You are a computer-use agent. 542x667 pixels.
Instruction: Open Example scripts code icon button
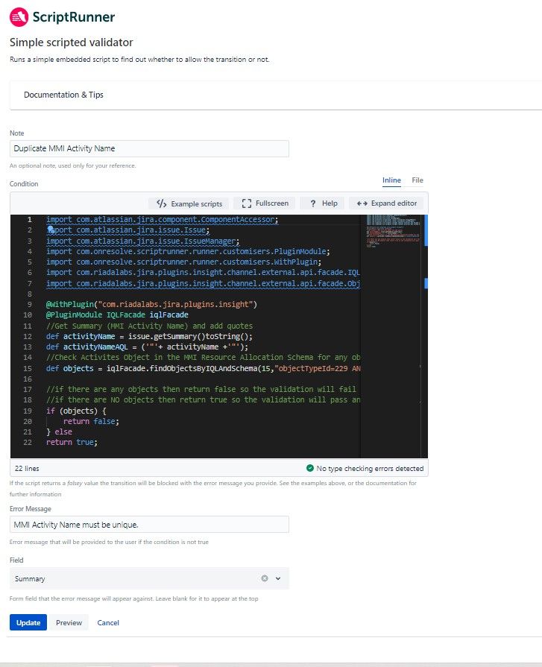pyautogui.click(x=189, y=203)
